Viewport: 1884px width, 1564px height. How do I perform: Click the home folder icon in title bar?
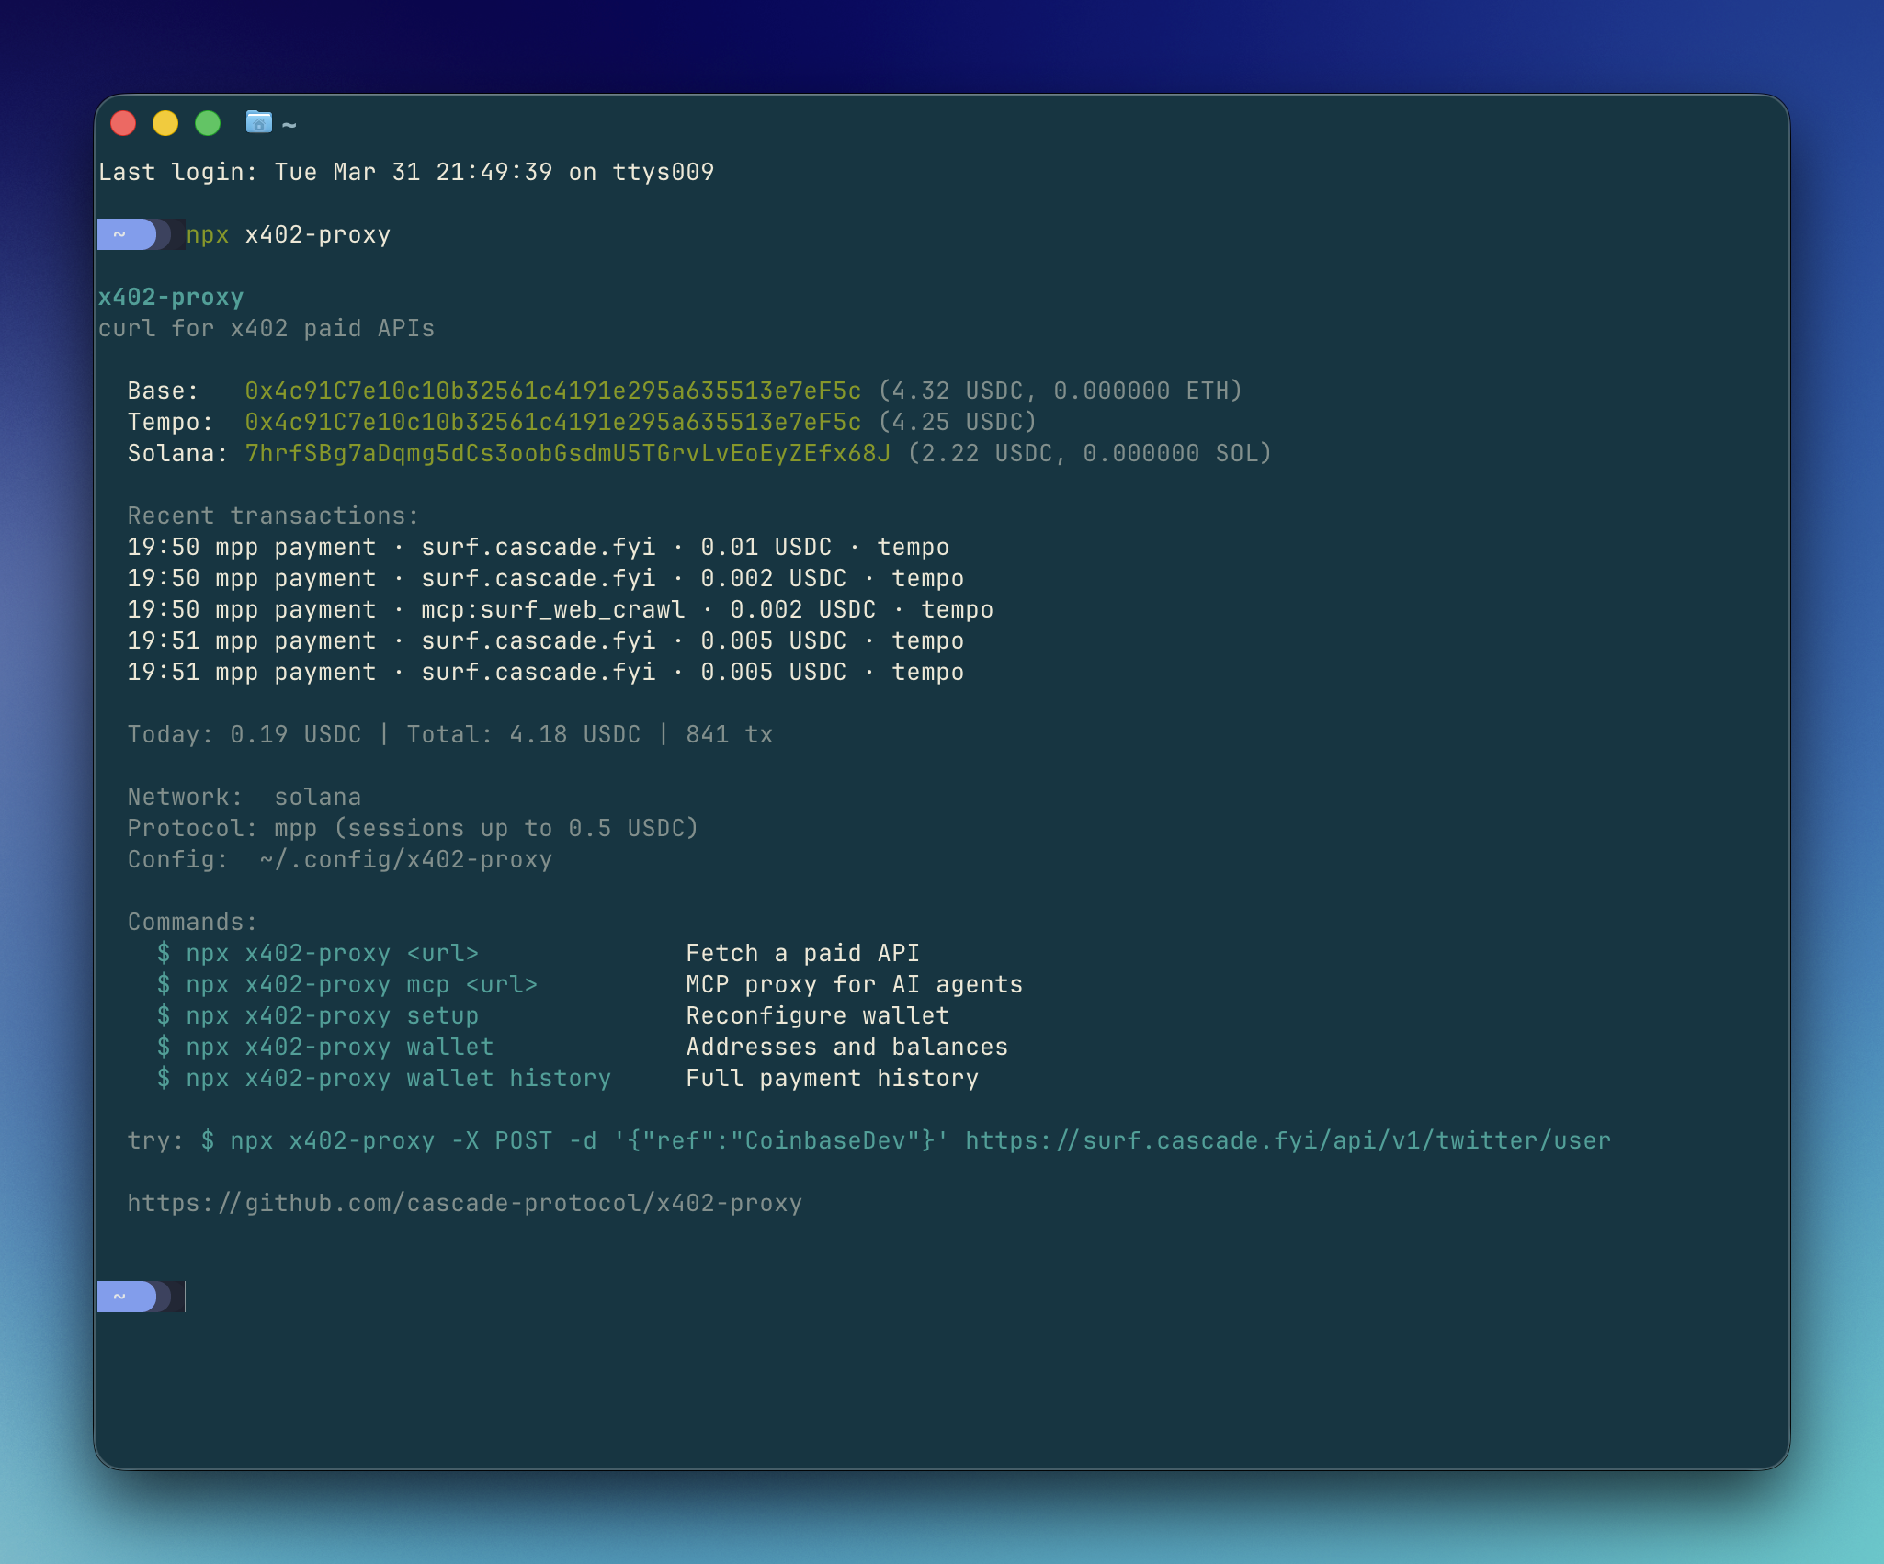(x=259, y=122)
